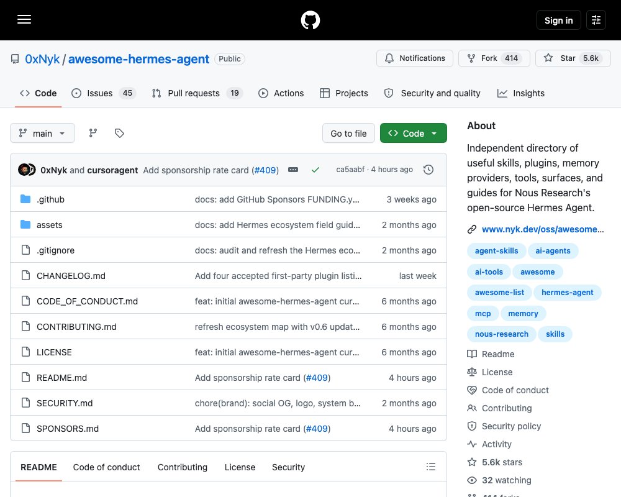Viewport: 621px width, 497px height.
Task: Open CODE_OF_CONDUCT.md file
Action: [x=87, y=301]
